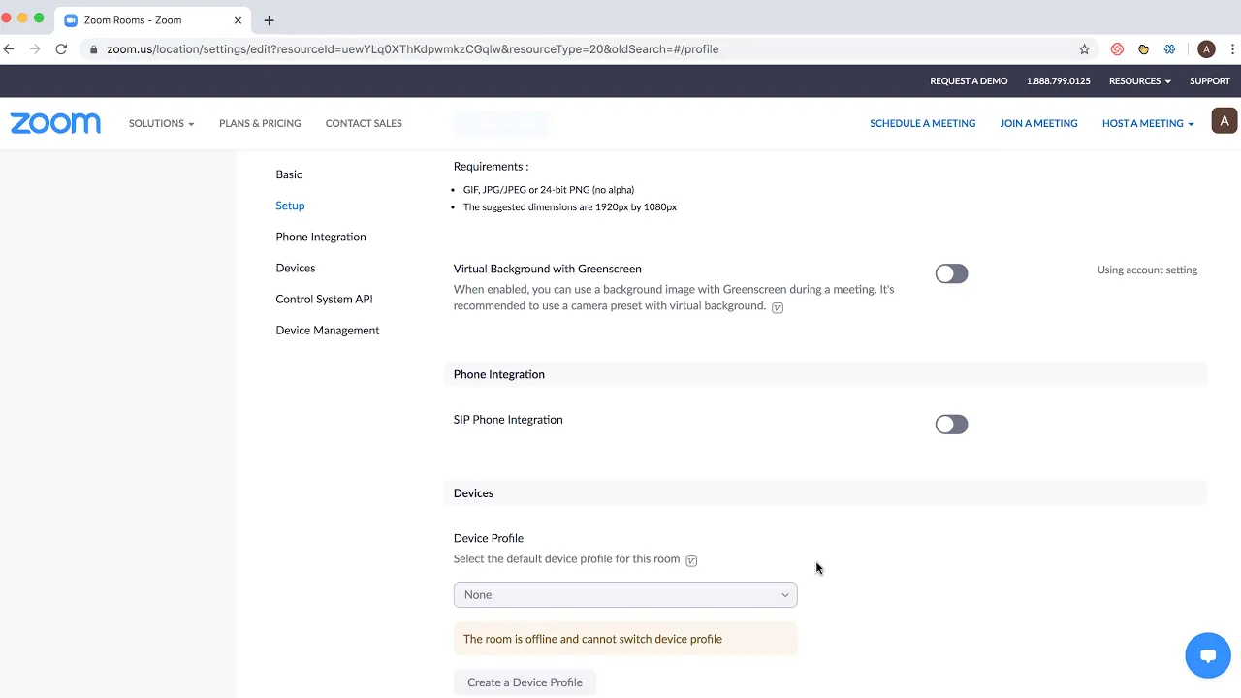This screenshot has height=698, width=1241.
Task: Close the Zoom Rooms browser tab
Action: coord(238,20)
